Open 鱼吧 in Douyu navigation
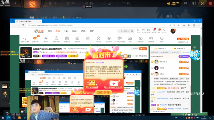The image size is (214, 120). (x=92, y=31)
